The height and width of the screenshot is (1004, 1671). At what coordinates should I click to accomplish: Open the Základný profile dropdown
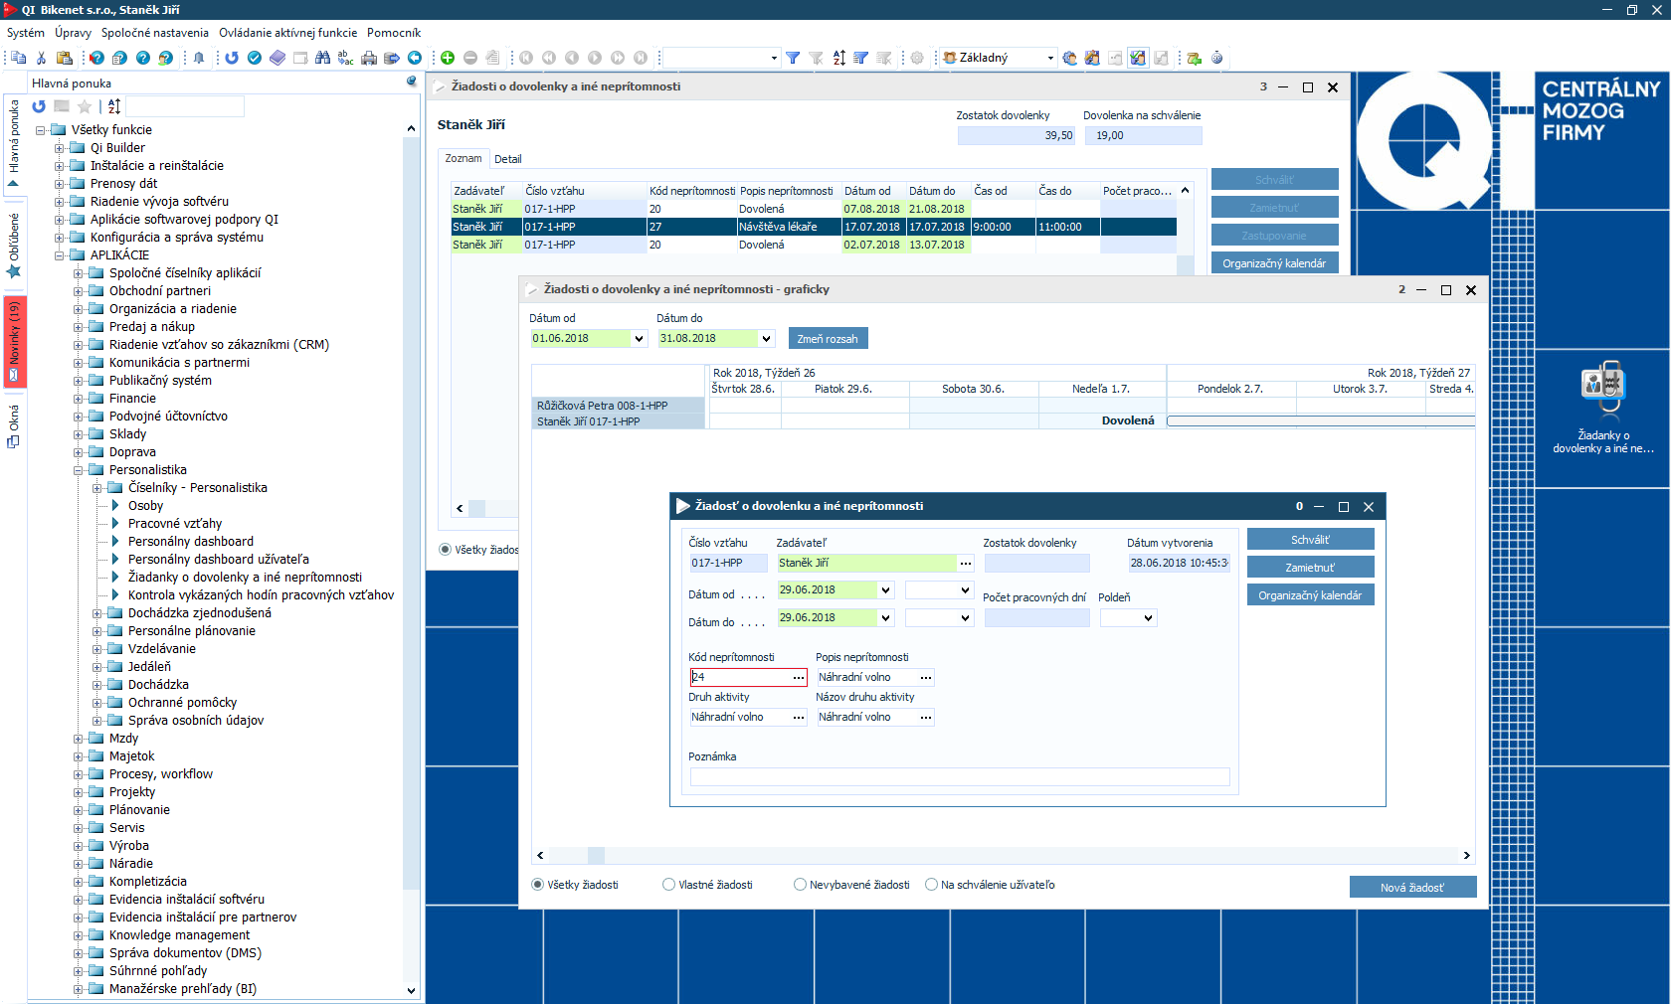[1050, 58]
